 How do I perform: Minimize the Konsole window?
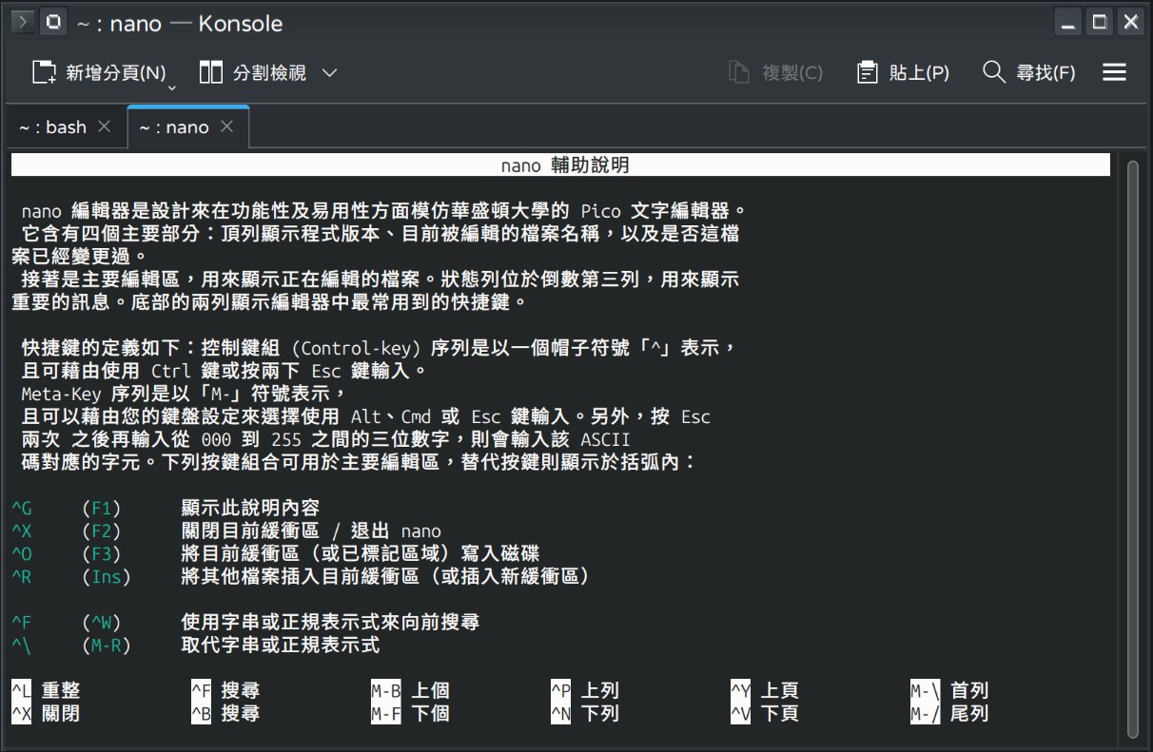pyautogui.click(x=1069, y=22)
